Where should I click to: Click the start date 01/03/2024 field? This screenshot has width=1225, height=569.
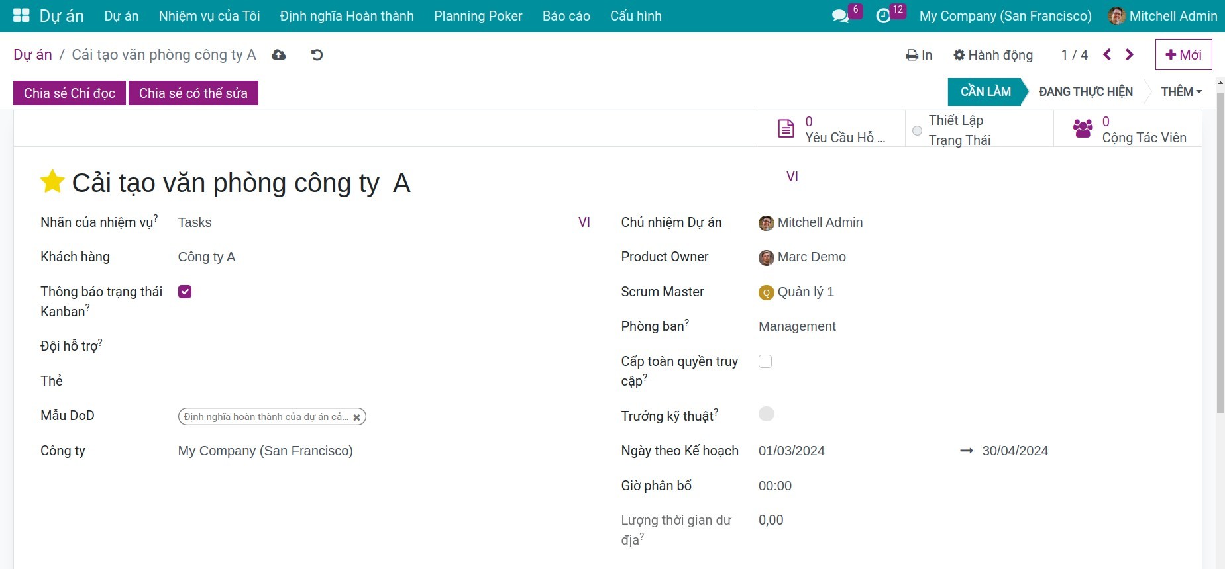click(x=792, y=451)
